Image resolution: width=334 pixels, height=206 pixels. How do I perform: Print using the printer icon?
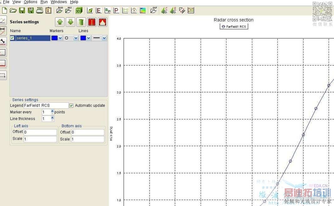coord(40,10)
